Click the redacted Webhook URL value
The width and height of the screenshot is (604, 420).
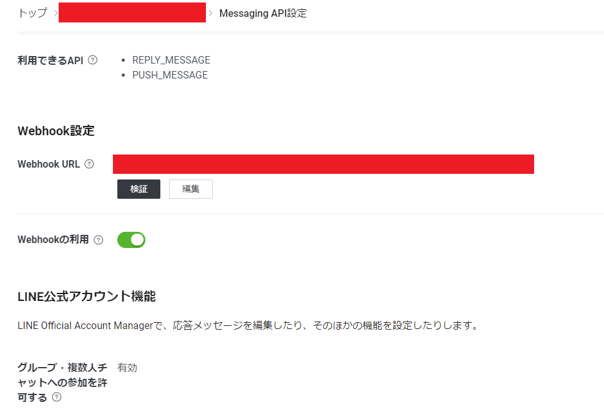tap(323, 165)
